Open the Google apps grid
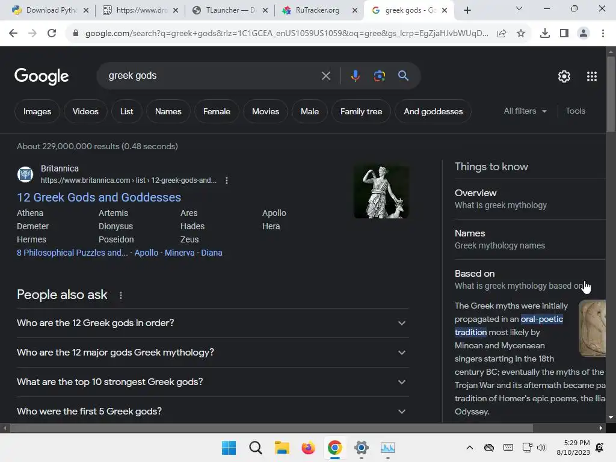Image resolution: width=616 pixels, height=462 pixels. pos(592,76)
